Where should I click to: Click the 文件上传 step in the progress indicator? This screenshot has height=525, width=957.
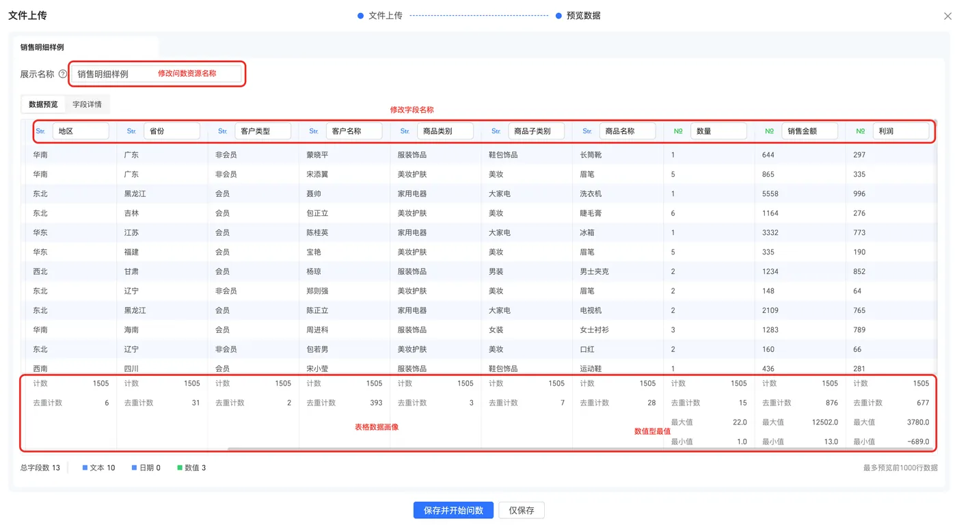point(380,16)
